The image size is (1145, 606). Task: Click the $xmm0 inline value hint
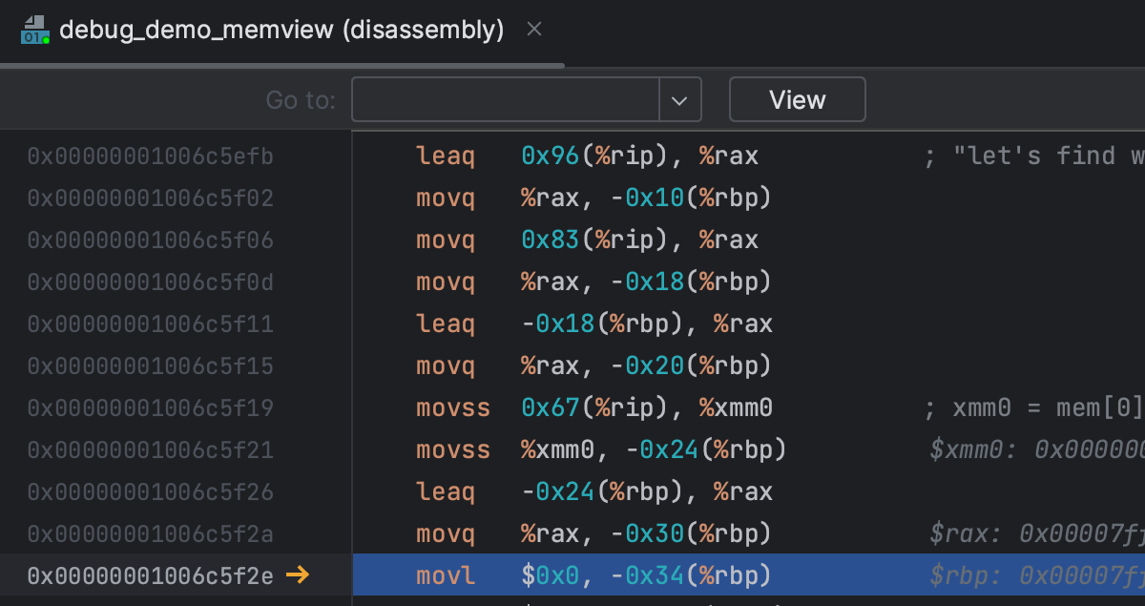(x=1035, y=450)
